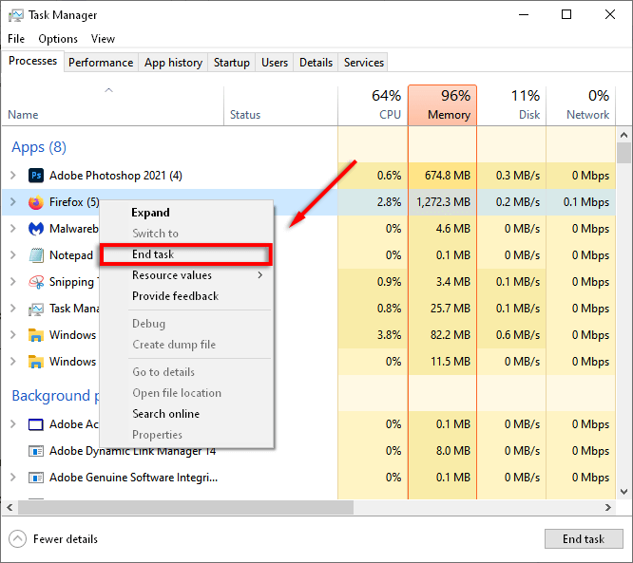Click the Malwarebytes process icon

[36, 229]
